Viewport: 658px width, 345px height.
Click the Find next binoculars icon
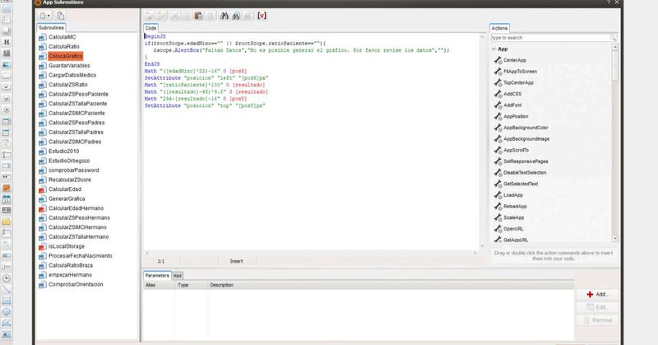236,16
